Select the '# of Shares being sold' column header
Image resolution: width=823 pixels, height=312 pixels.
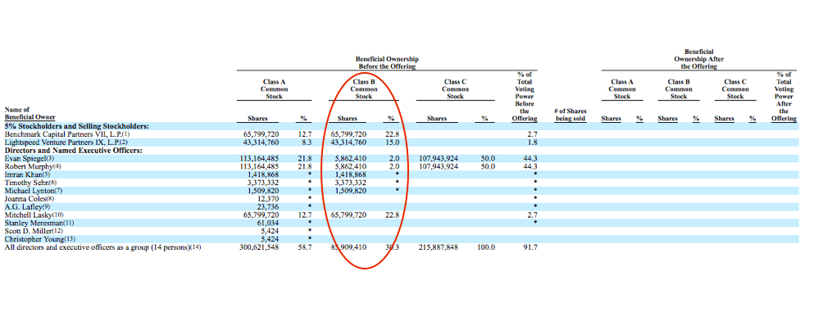tap(570, 115)
